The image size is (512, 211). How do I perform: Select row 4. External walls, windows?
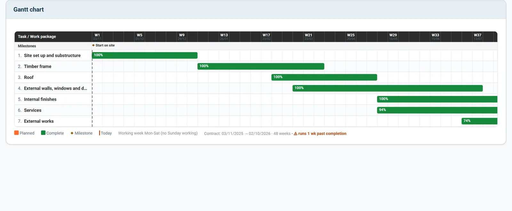[x=53, y=88]
